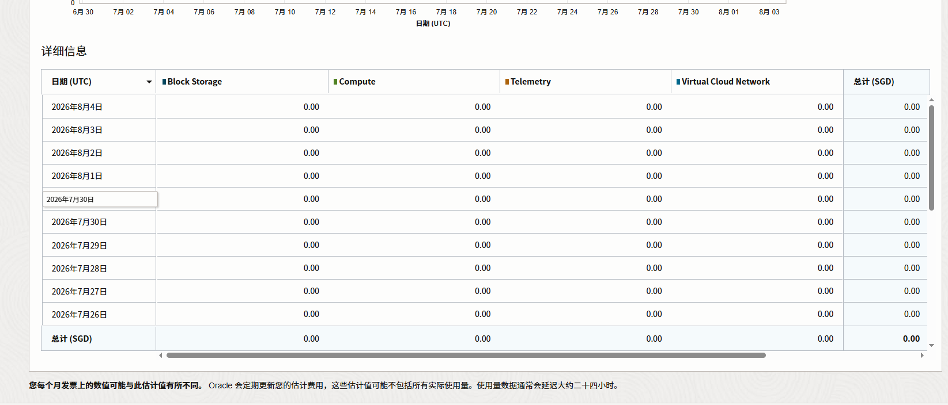The width and height of the screenshot is (948, 405).
Task: Click the 6月 30 chart axis label
Action: point(83,12)
